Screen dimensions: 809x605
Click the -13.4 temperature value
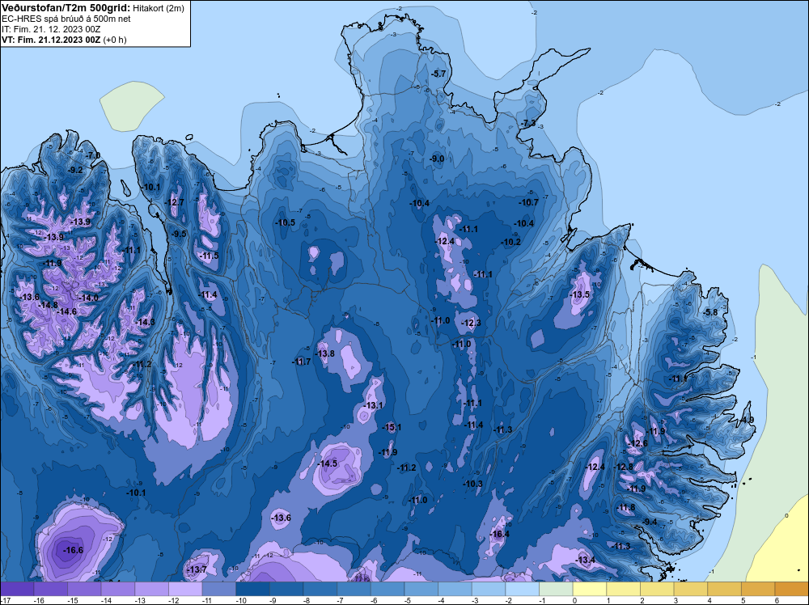[585, 561]
